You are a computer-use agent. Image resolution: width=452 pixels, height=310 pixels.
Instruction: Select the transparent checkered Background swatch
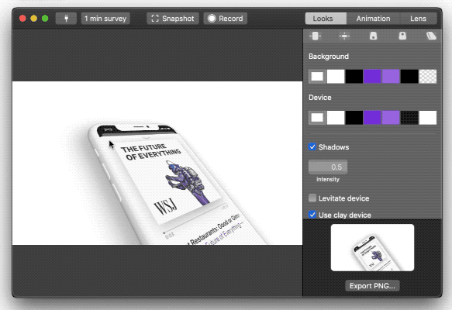click(x=428, y=77)
